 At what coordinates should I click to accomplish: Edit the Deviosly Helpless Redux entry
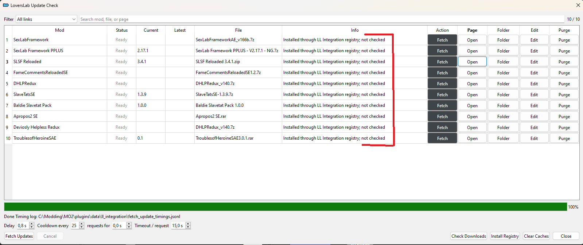[x=534, y=128]
